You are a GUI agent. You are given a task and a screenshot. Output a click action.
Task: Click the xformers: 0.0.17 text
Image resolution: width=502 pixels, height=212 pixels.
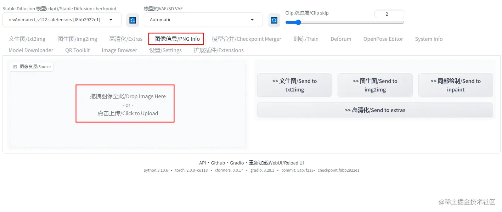click(x=229, y=170)
